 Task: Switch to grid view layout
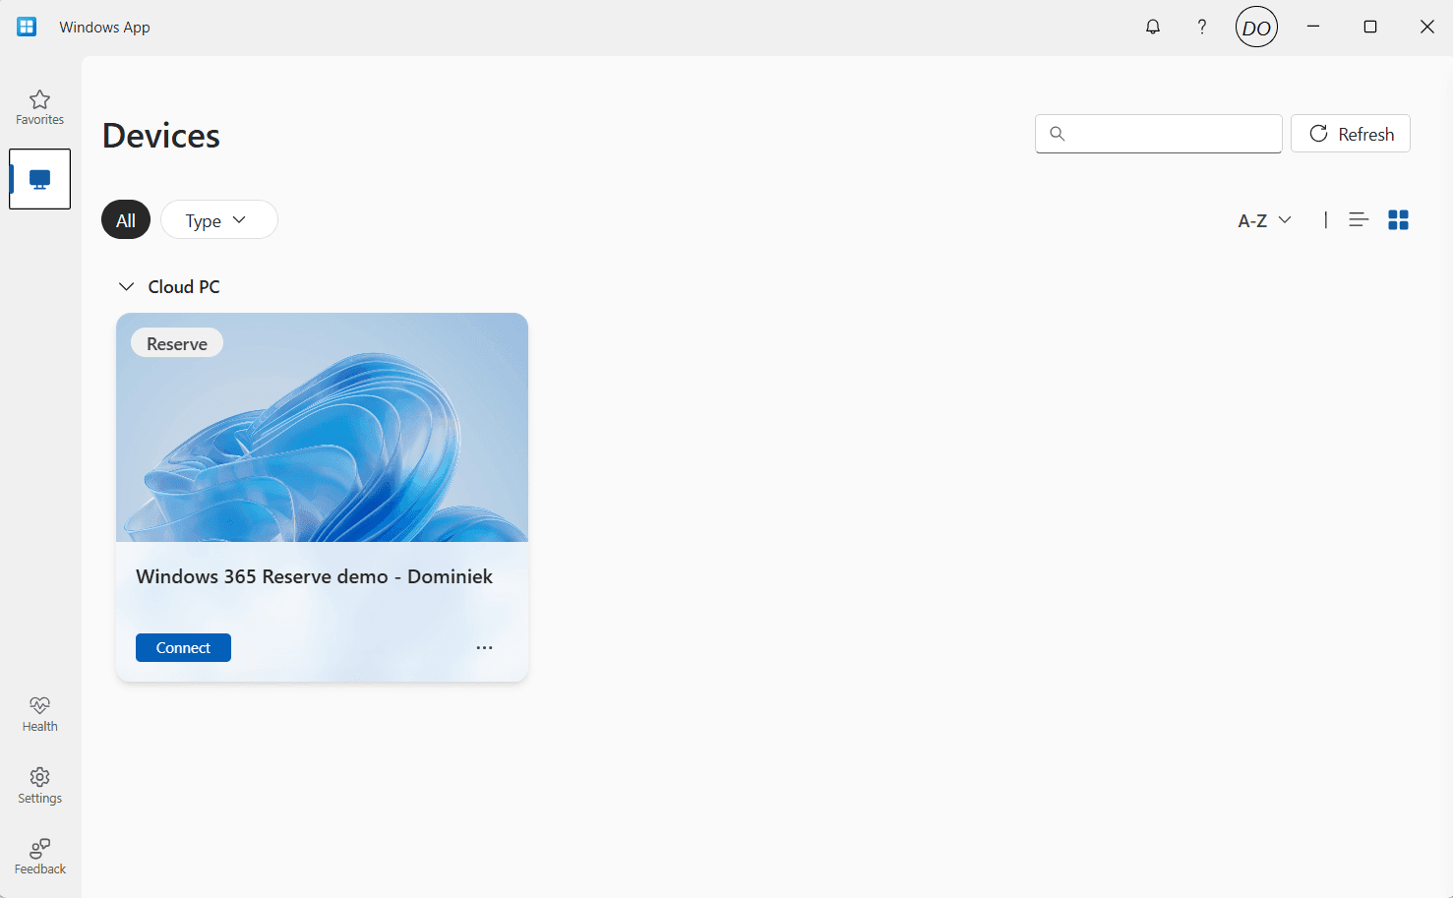coord(1398,220)
